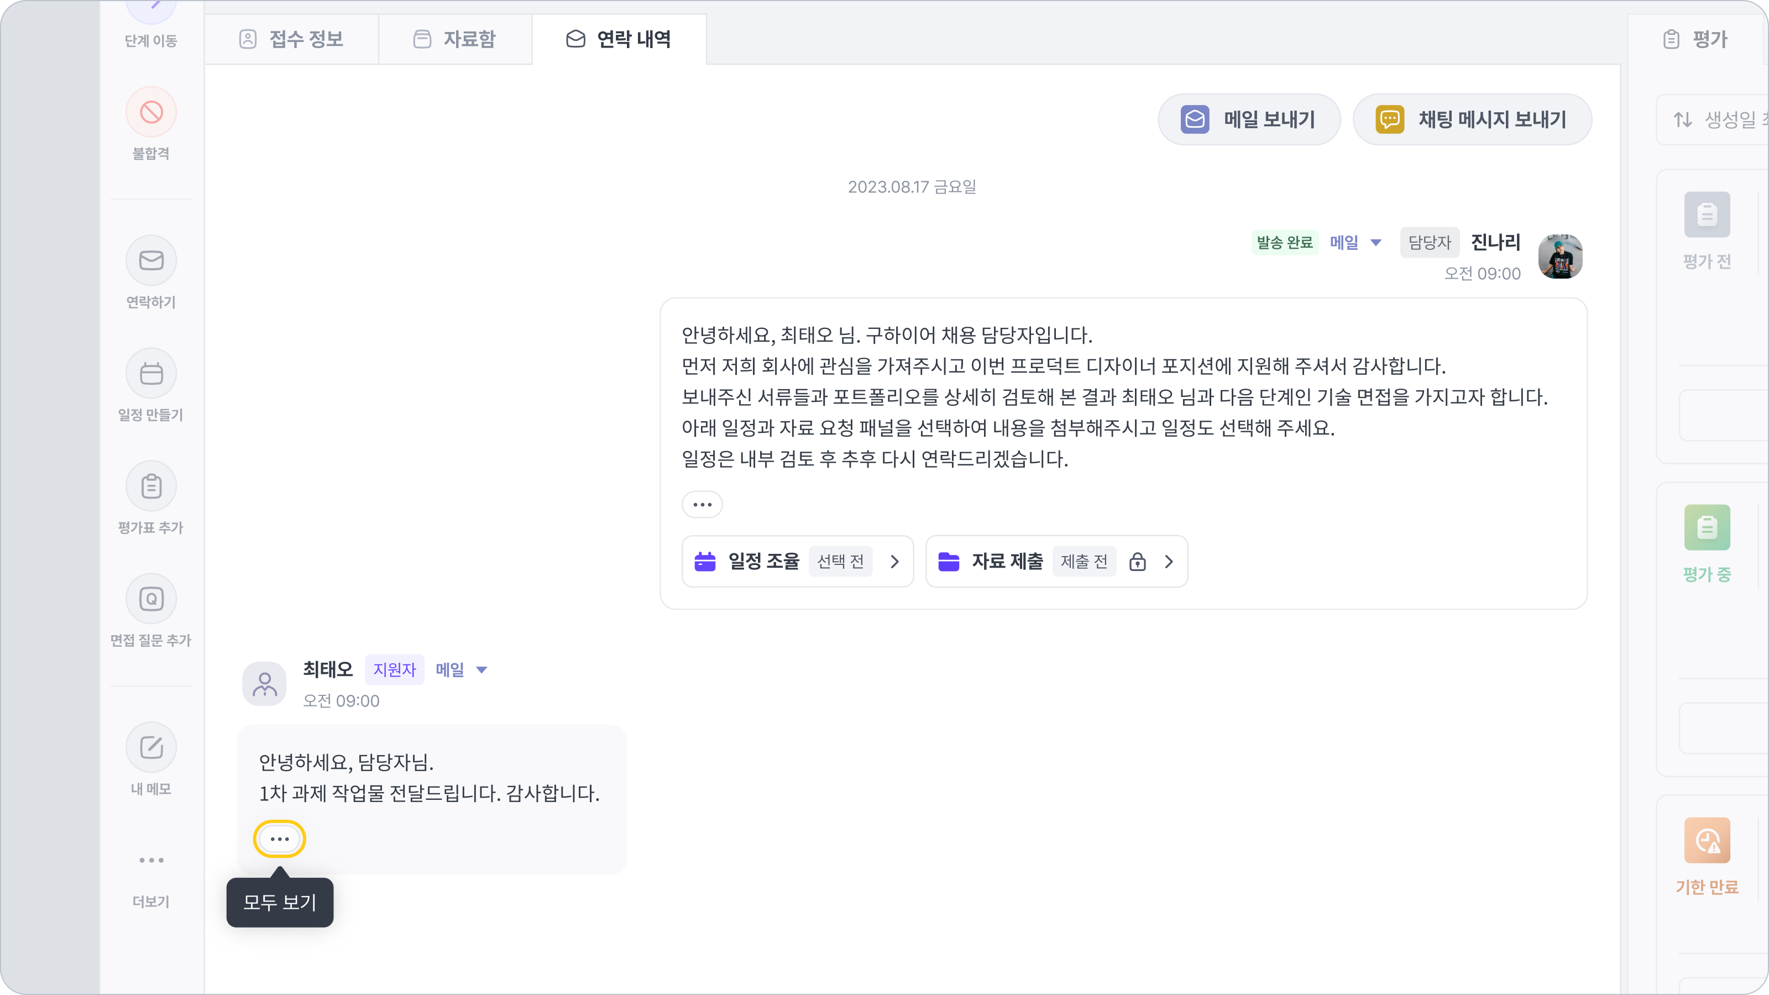Click 진나리's profile photo thumbnail
This screenshot has height=995, width=1769.
click(x=1560, y=256)
